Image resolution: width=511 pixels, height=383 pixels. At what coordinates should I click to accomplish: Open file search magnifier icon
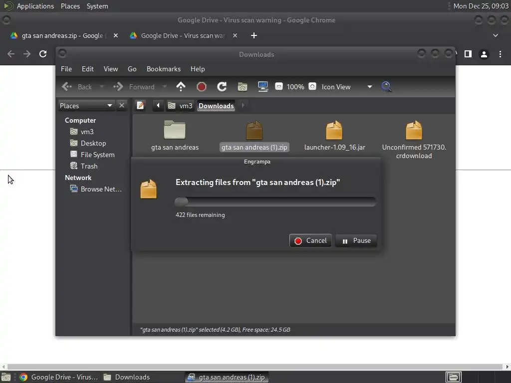(387, 87)
